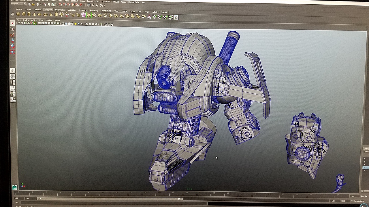Screen dimensions: 369x207
Task: Create a polygon torus from shelf
Action: [45, 14]
